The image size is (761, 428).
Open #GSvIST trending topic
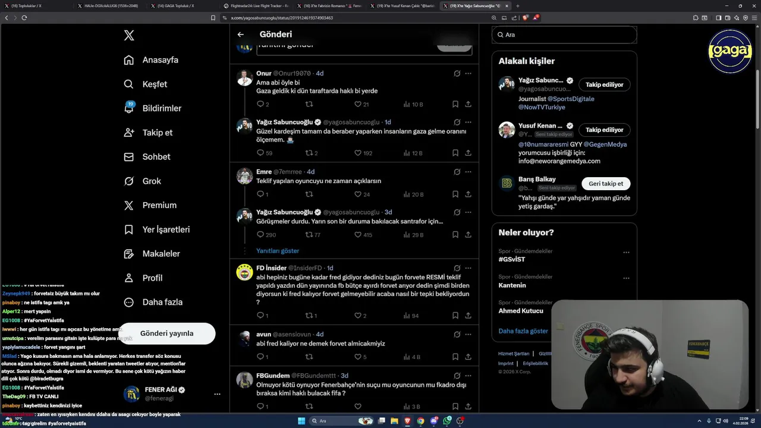pyautogui.click(x=512, y=259)
